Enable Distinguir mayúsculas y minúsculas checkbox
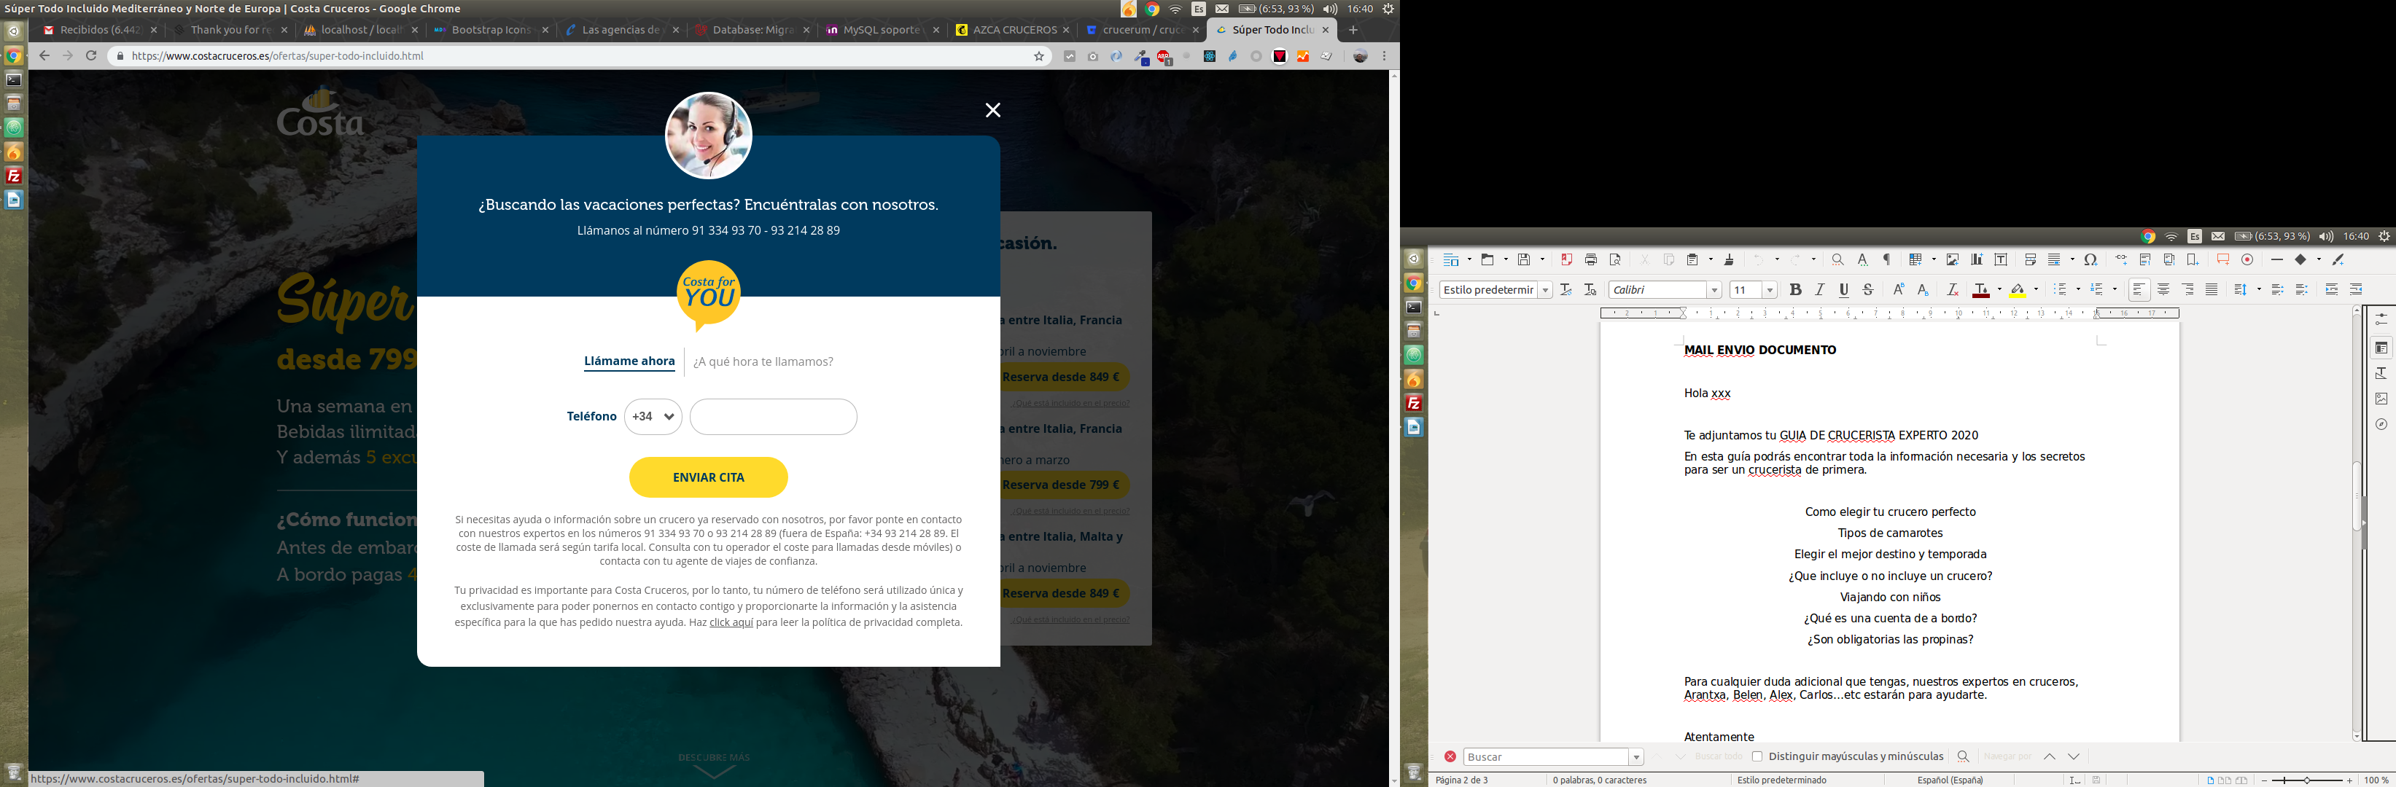The width and height of the screenshot is (2396, 787). click(x=1757, y=756)
